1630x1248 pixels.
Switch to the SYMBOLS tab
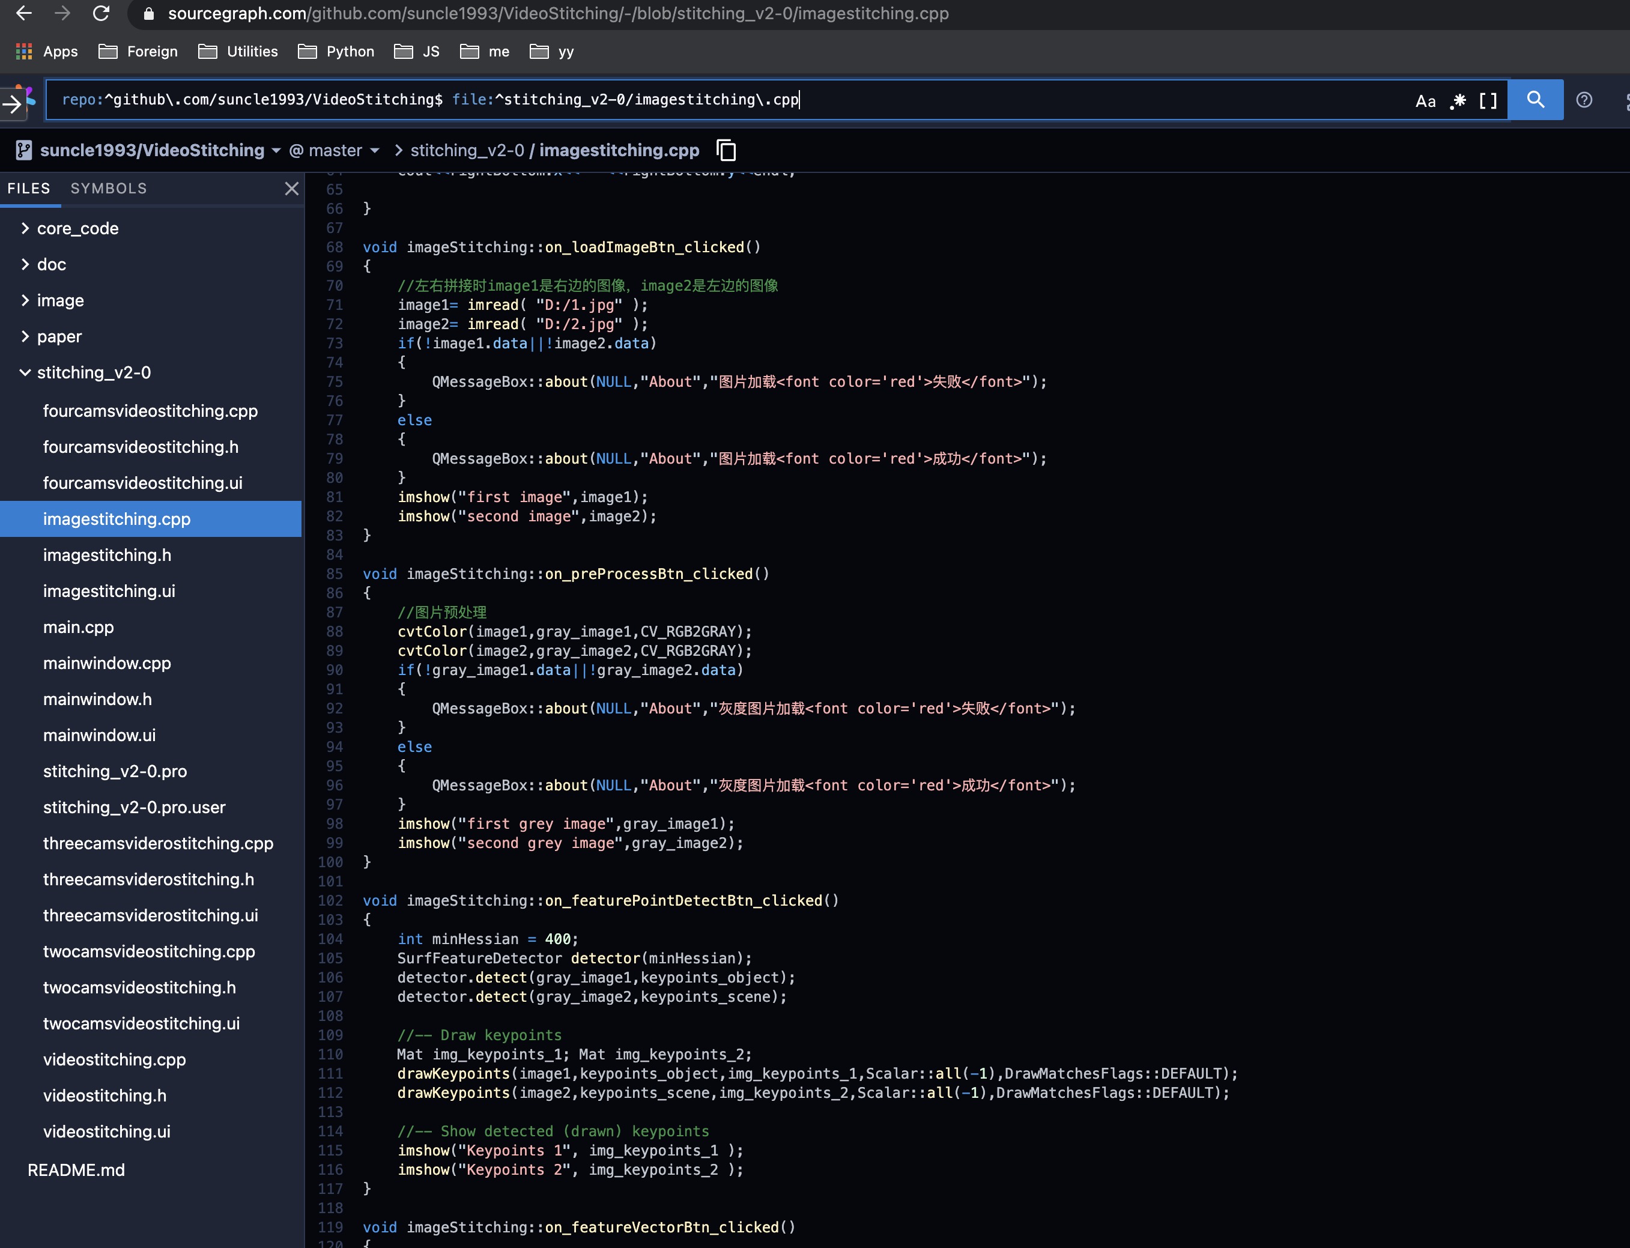click(109, 188)
